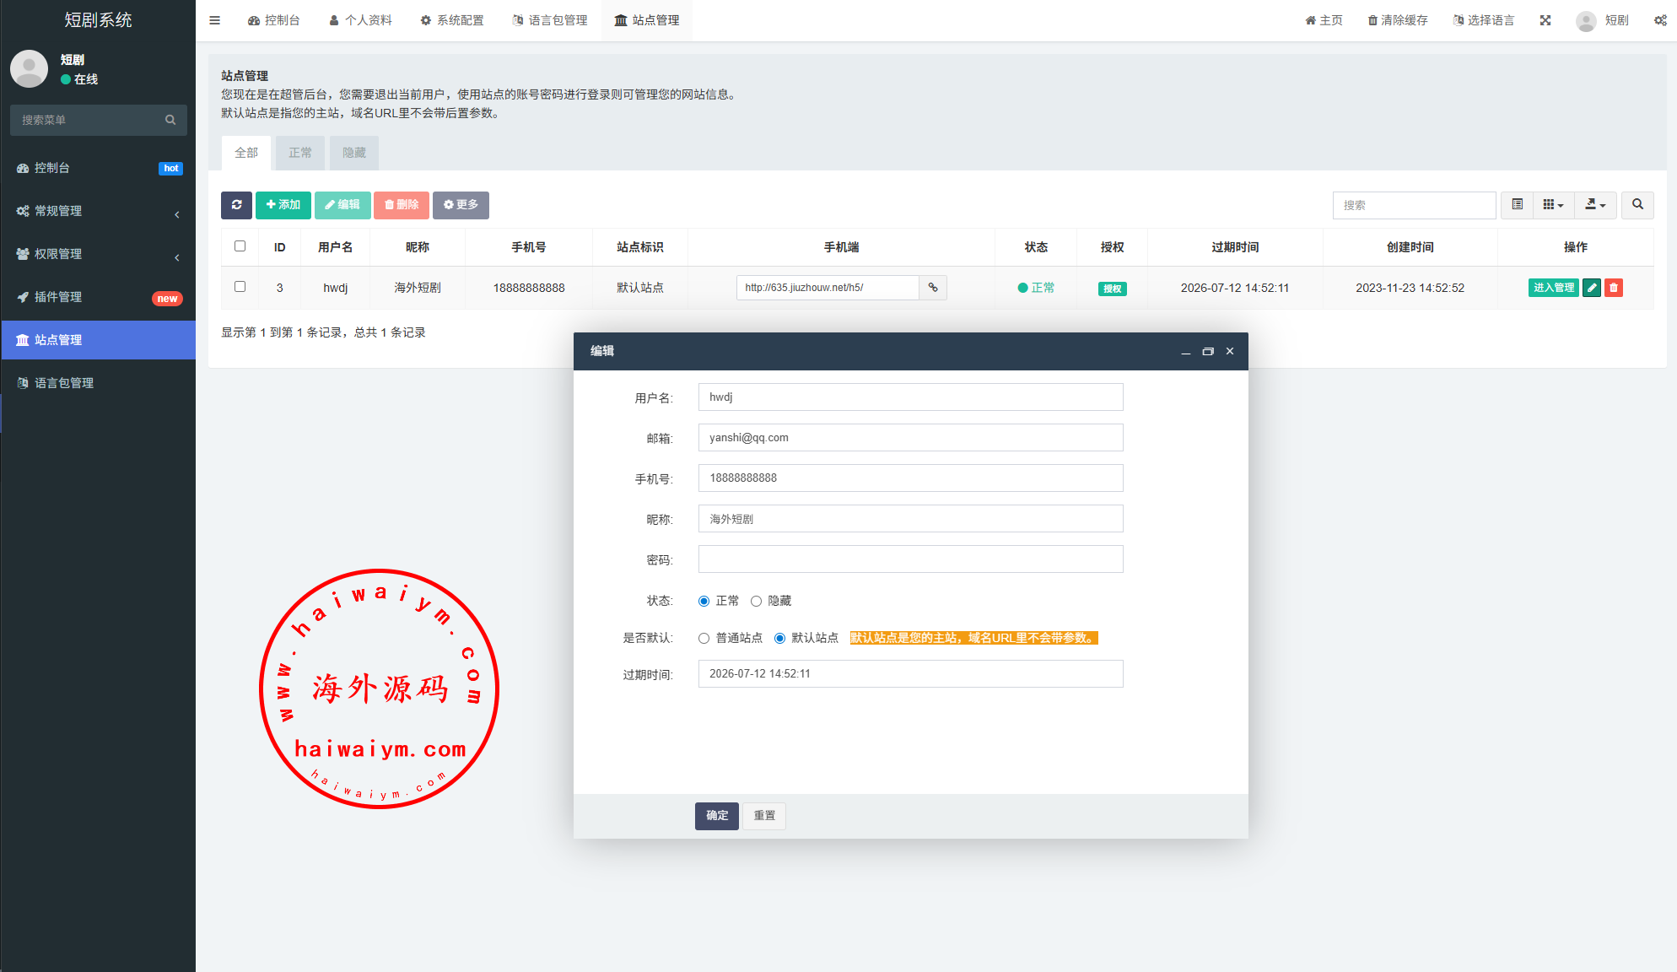
Task: Select the 隐藏 status radio button
Action: pos(757,602)
